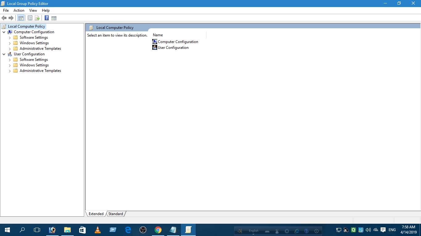Launch VLC media player from taskbar

[x=97, y=230]
